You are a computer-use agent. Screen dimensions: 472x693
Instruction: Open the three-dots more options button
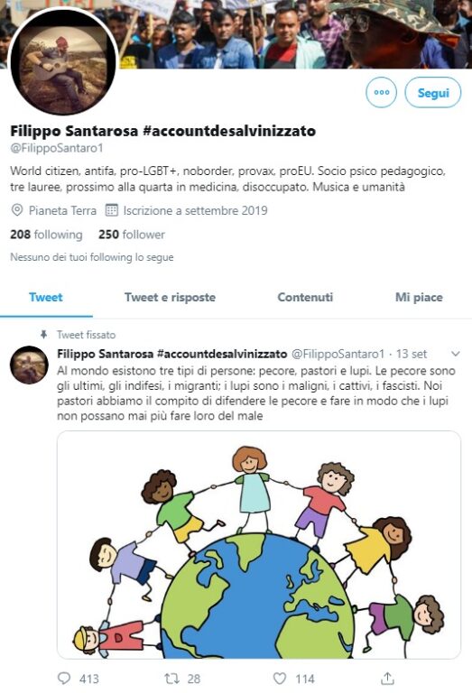(x=382, y=92)
